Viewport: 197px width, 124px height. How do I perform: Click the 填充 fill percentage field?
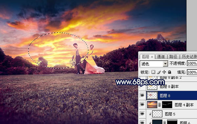click(192, 72)
